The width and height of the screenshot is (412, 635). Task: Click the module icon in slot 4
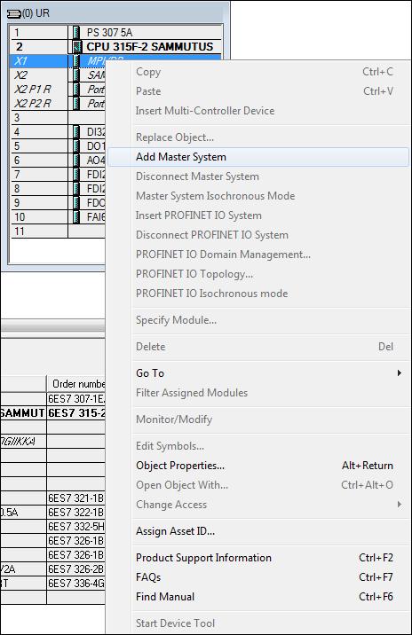tap(76, 131)
